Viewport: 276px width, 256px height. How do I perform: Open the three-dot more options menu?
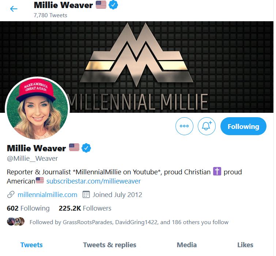(184, 126)
